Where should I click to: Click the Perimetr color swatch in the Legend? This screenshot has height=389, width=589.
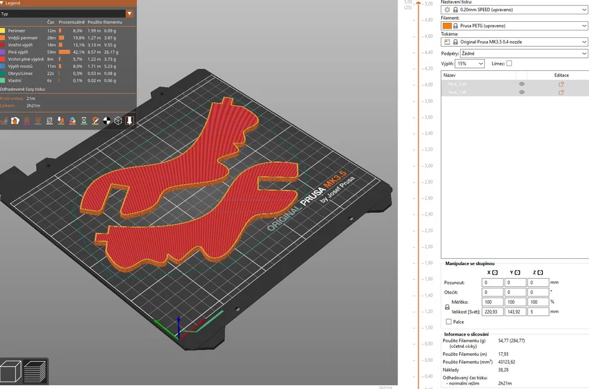(x=4, y=29)
